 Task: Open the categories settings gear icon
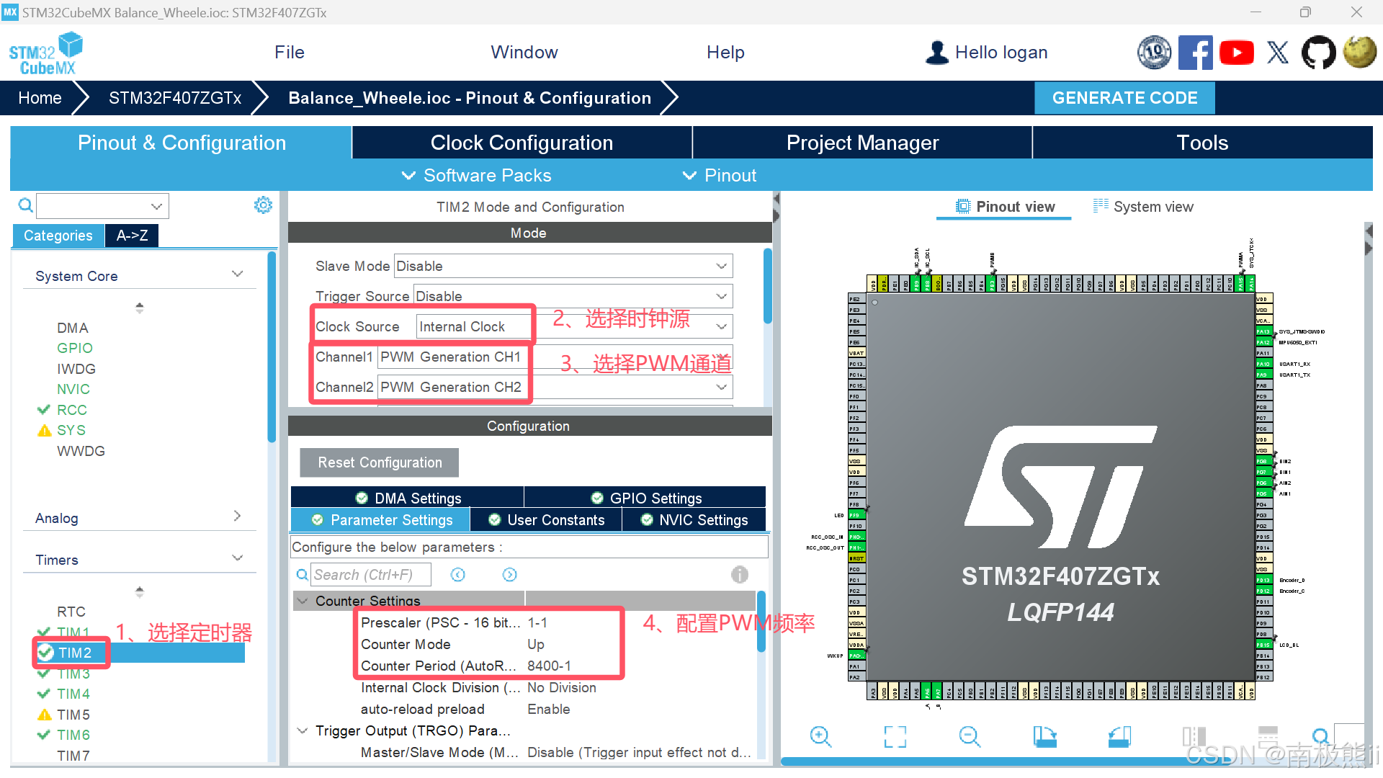pyautogui.click(x=263, y=206)
